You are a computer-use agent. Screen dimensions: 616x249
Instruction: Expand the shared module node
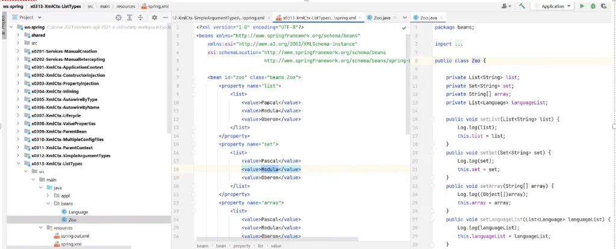click(18, 35)
